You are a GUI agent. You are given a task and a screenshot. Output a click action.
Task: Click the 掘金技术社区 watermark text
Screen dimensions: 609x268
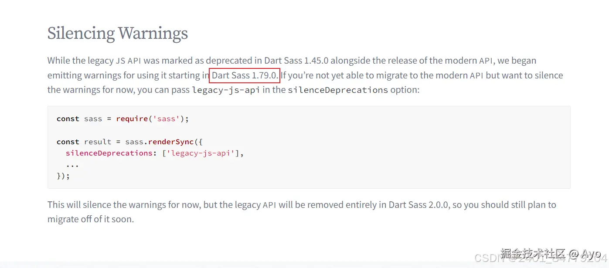click(x=533, y=253)
